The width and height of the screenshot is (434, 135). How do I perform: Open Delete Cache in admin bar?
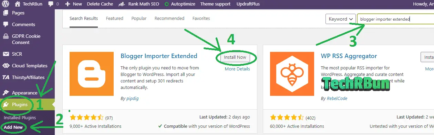tap(100, 4)
